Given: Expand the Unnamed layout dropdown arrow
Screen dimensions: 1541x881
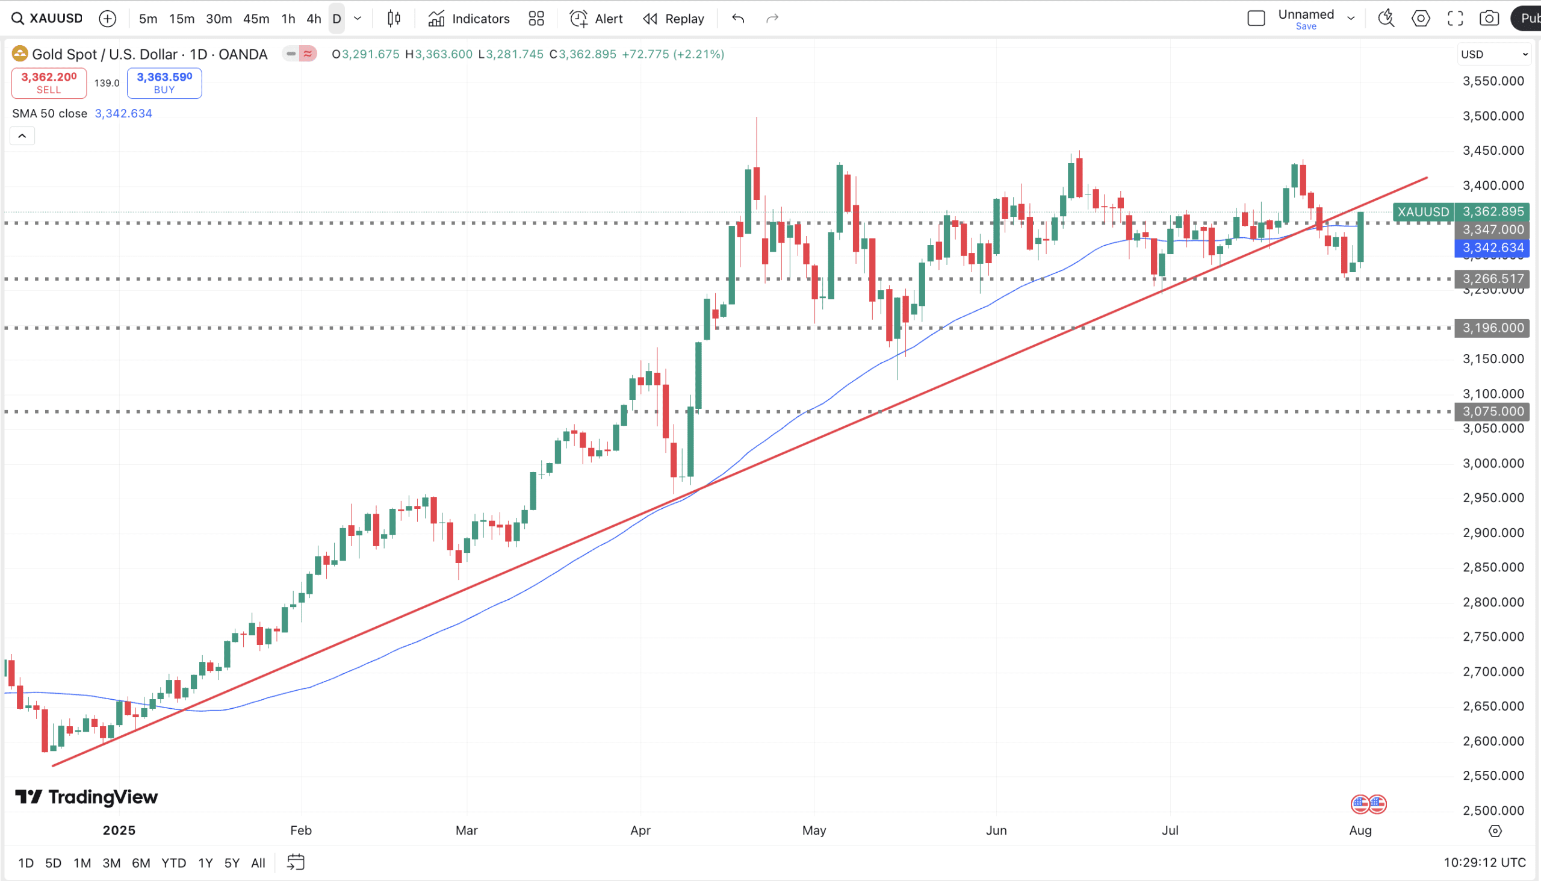Looking at the screenshot, I should pyautogui.click(x=1351, y=19).
